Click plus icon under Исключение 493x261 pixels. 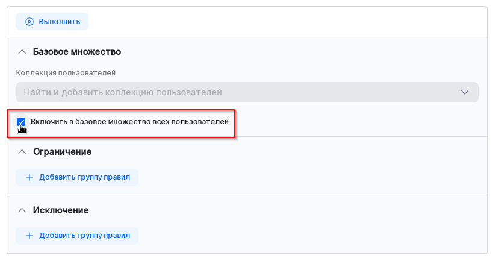tap(29, 236)
